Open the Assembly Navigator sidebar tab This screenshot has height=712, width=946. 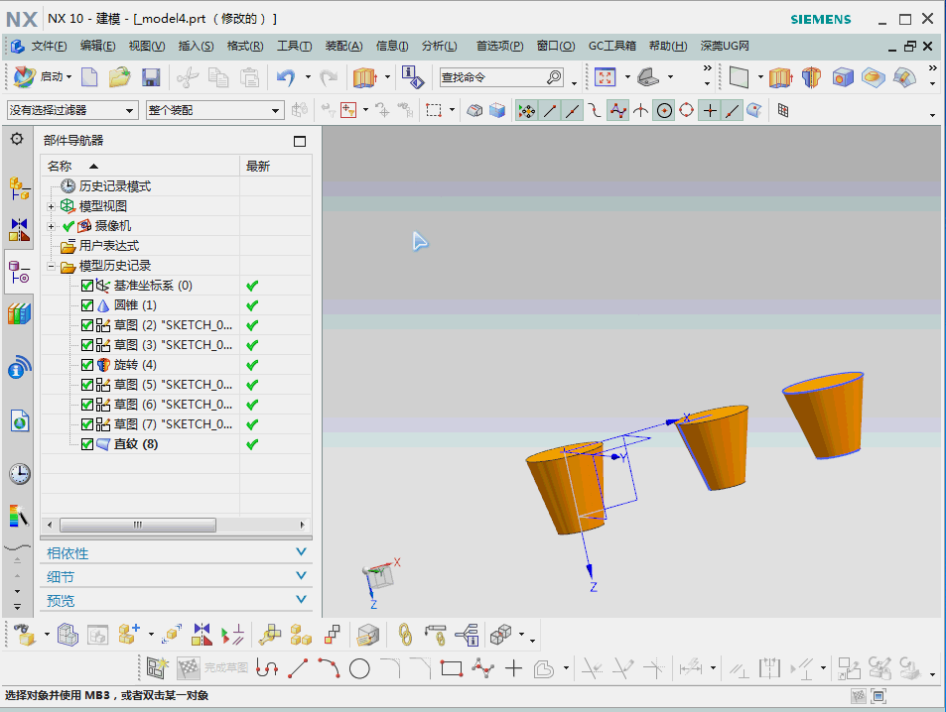(19, 188)
